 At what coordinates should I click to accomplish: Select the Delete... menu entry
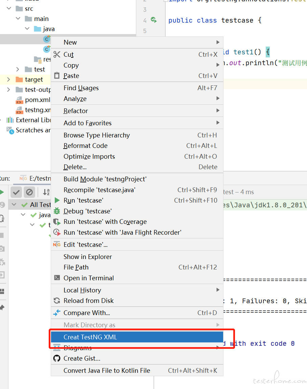point(137,167)
